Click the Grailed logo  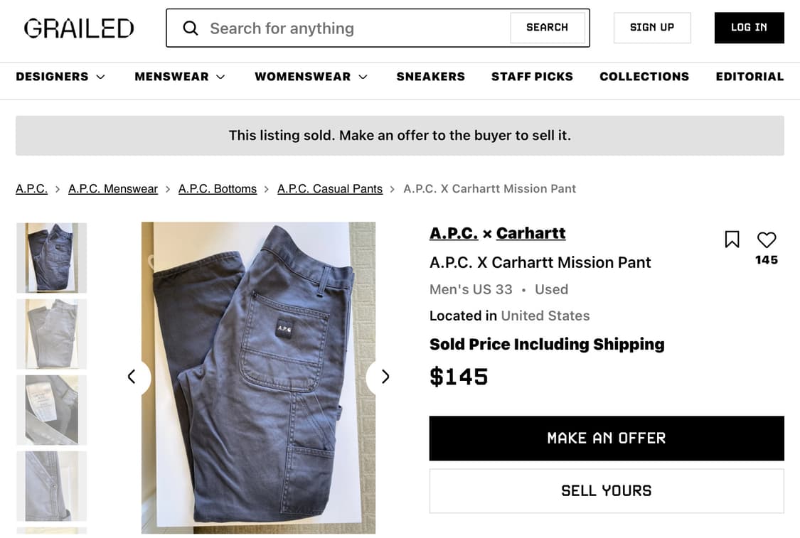[79, 28]
